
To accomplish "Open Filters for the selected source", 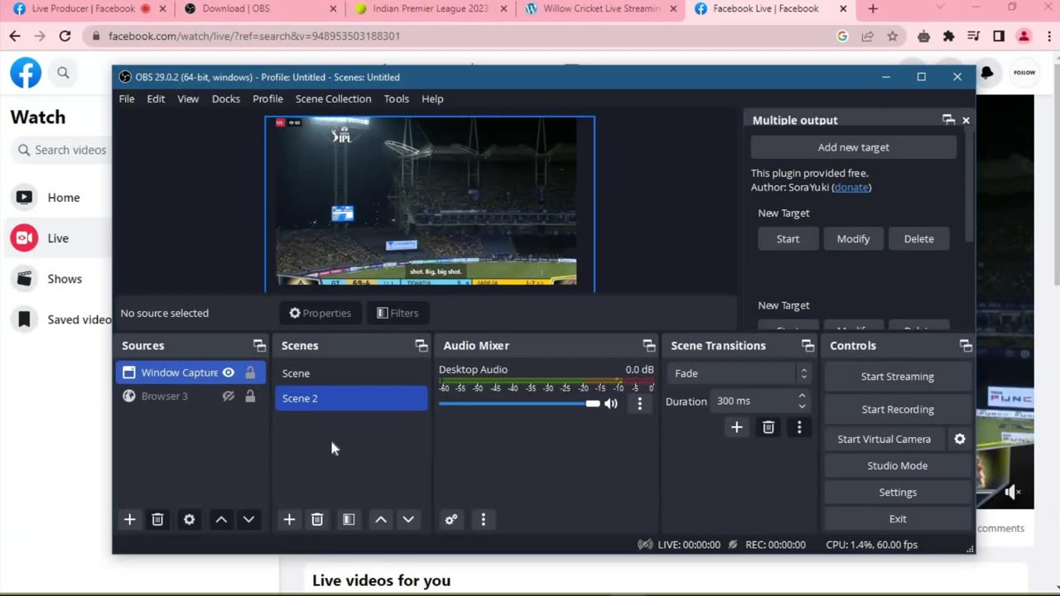I will [397, 313].
